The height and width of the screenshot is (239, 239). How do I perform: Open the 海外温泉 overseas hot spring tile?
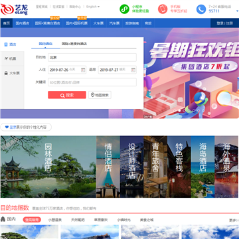tap(226, 167)
